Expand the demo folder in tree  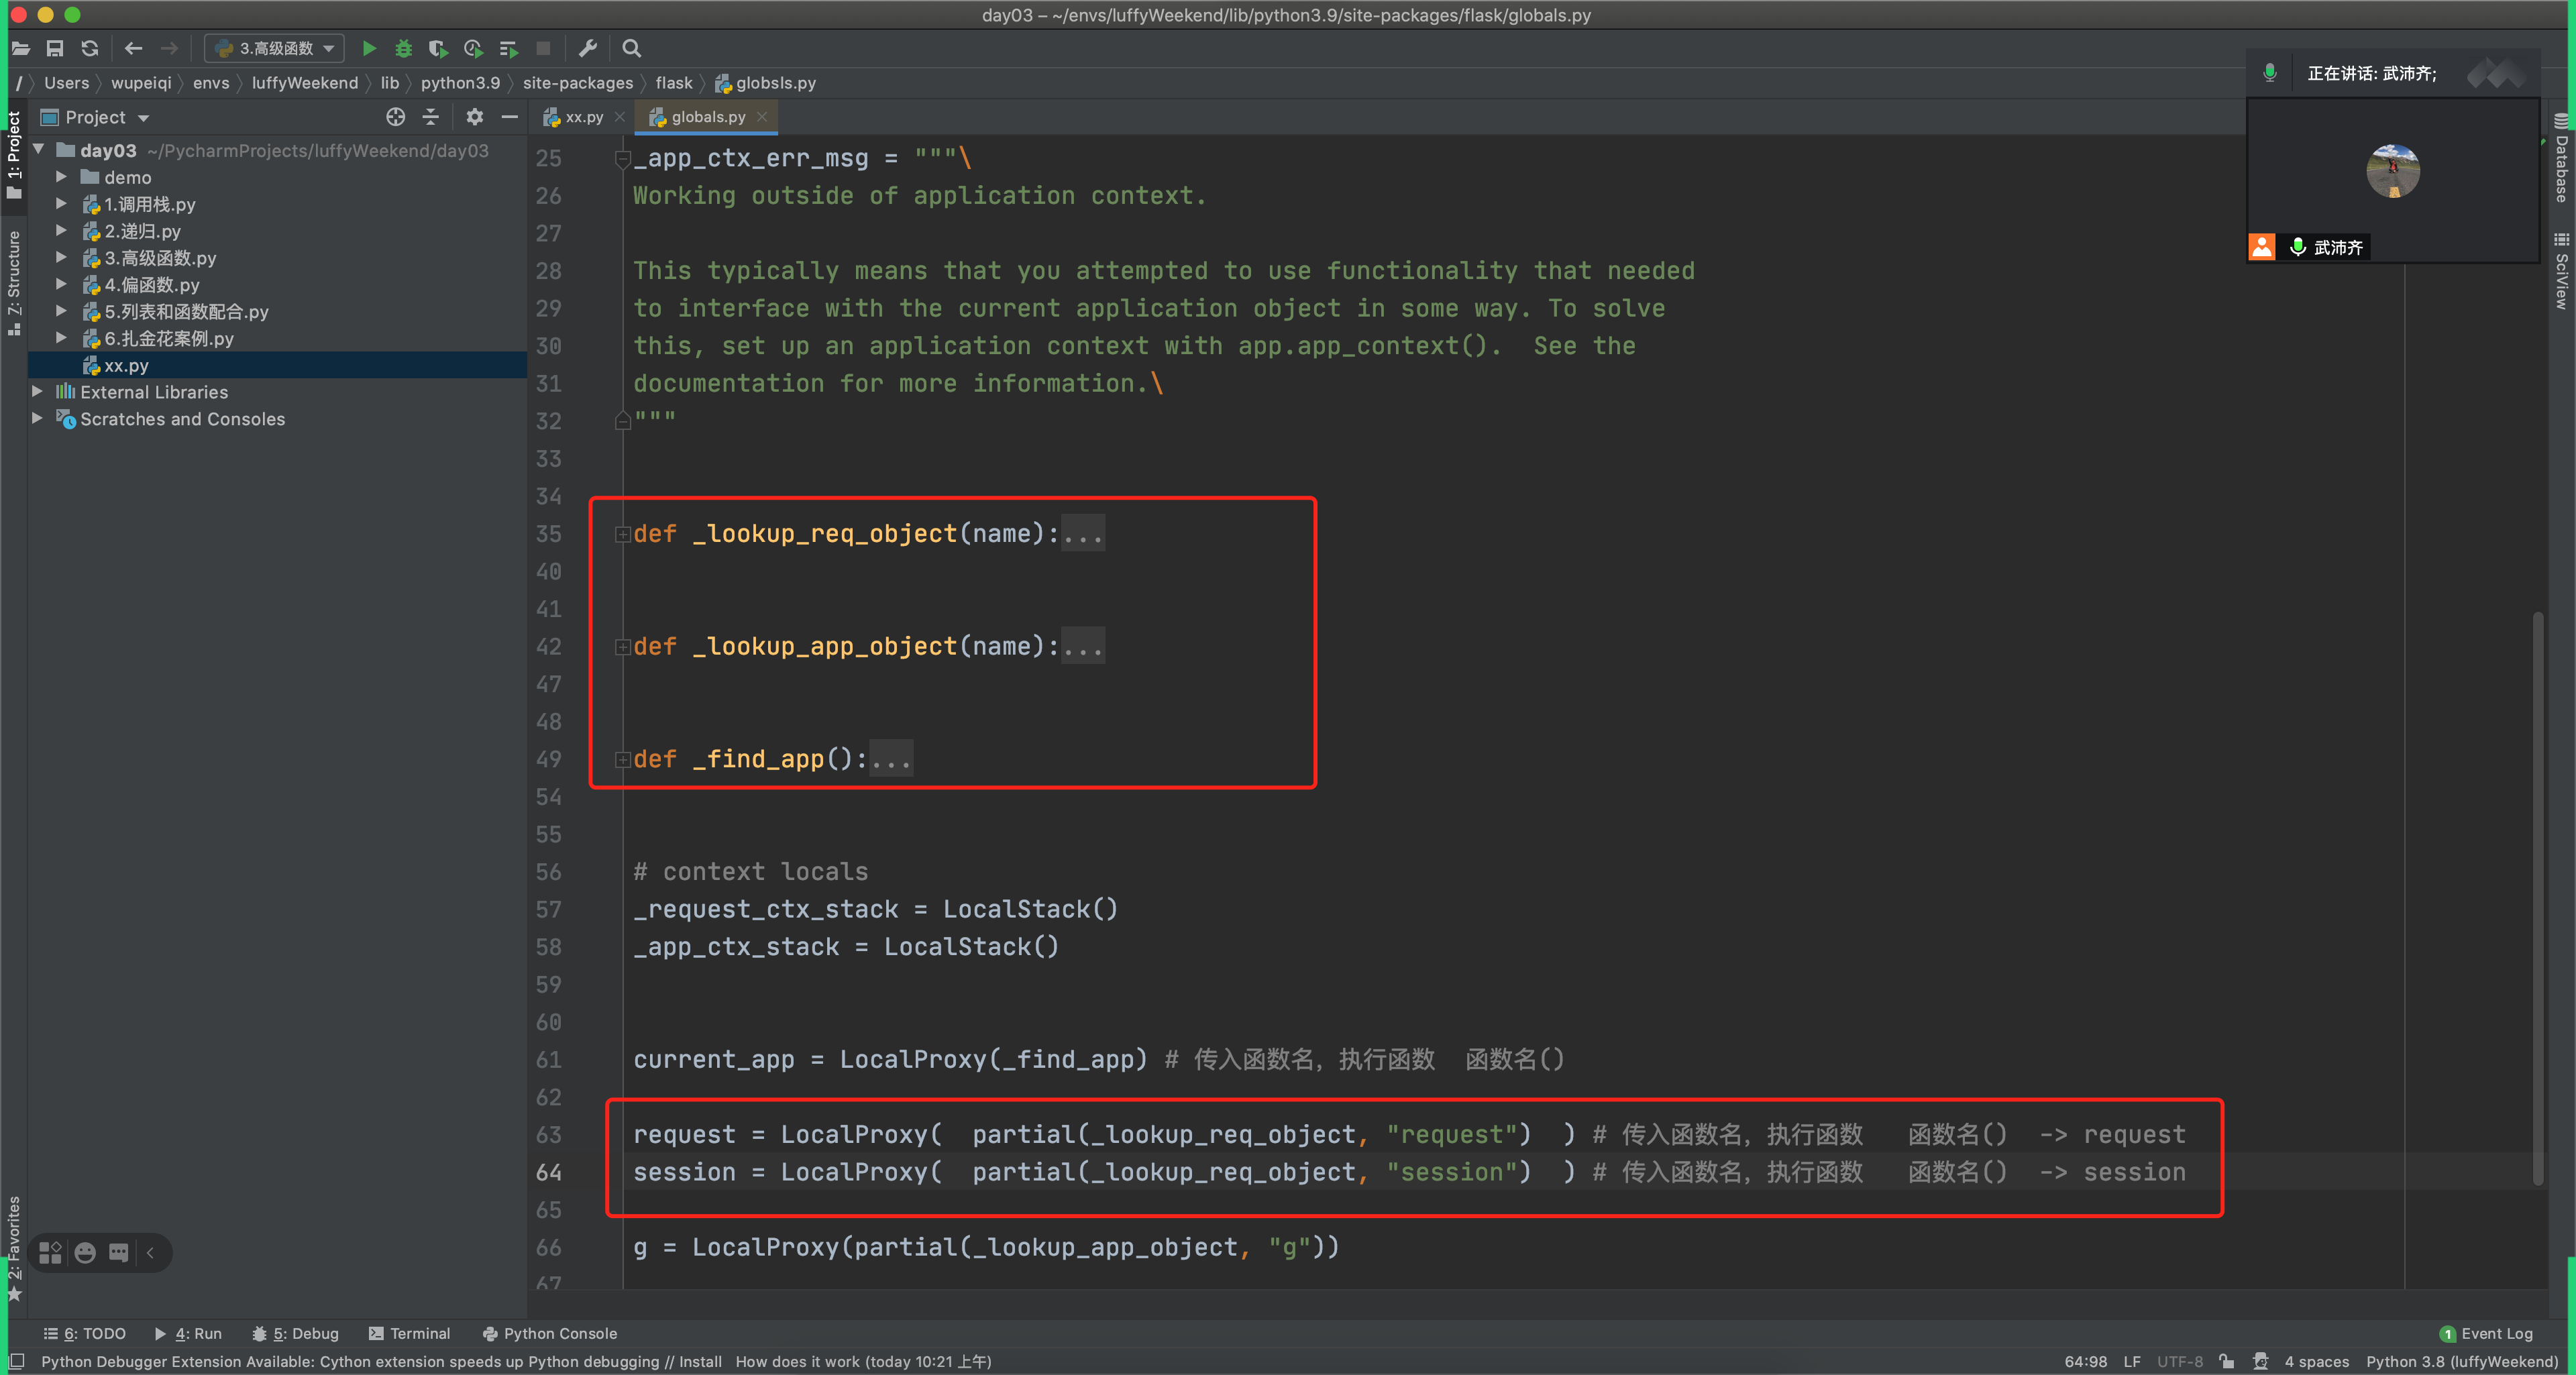tap(62, 177)
